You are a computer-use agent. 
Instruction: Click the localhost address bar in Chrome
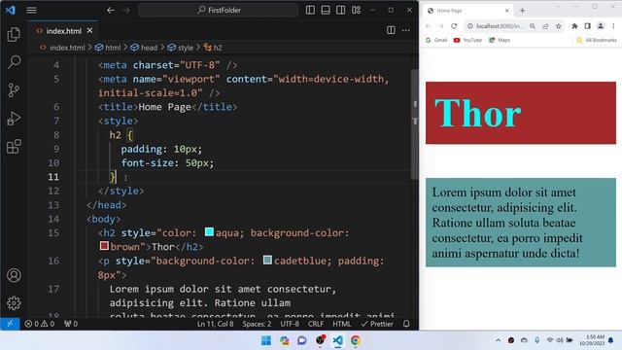tap(500, 26)
